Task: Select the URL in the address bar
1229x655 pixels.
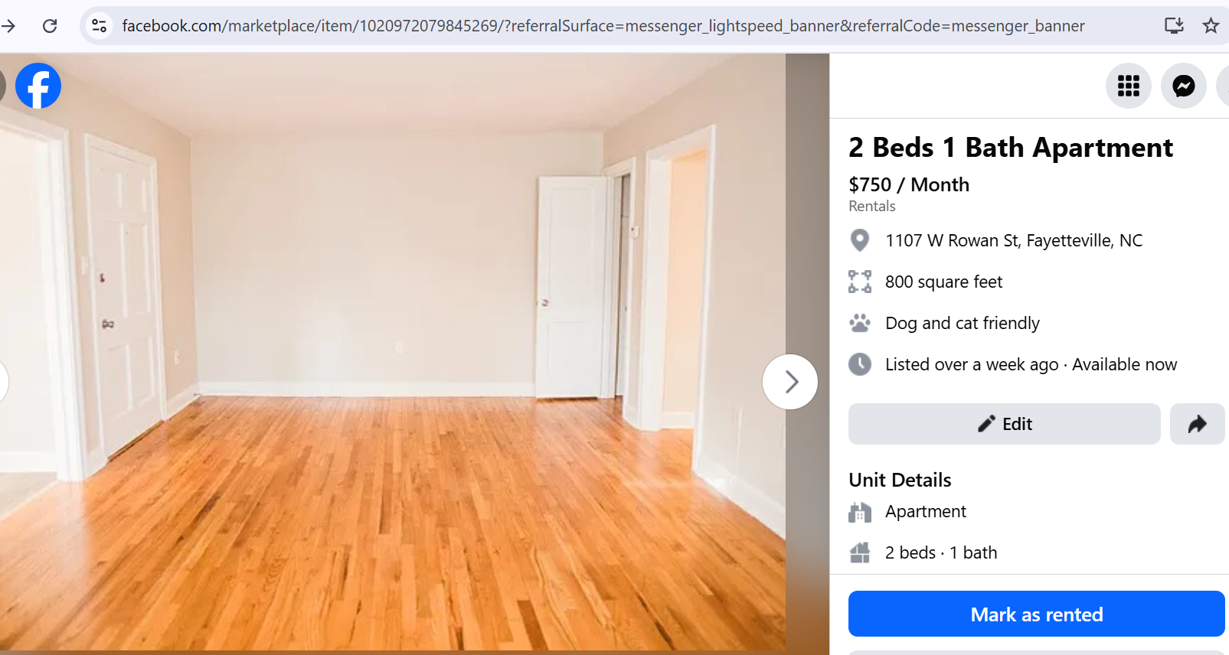Action: [x=603, y=26]
